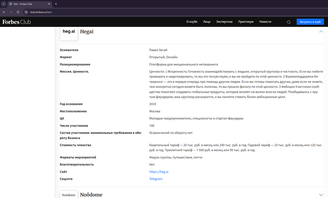328x198 pixels.
Task: Open the Telegram social link
Action: point(156,179)
